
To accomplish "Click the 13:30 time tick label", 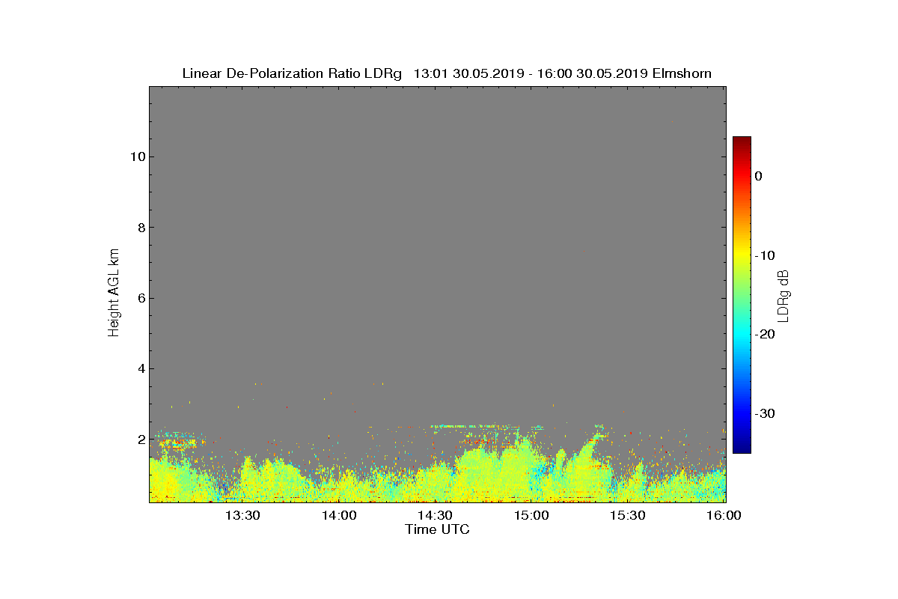I will point(242,515).
